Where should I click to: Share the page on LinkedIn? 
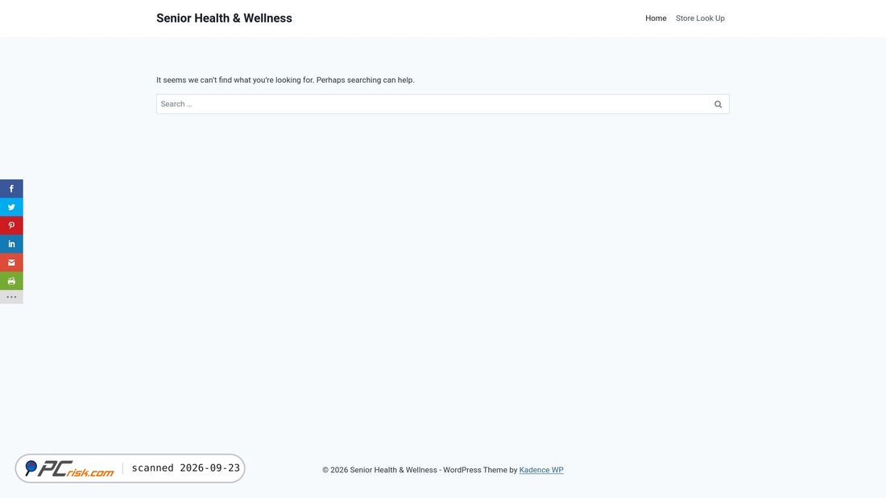pos(11,244)
